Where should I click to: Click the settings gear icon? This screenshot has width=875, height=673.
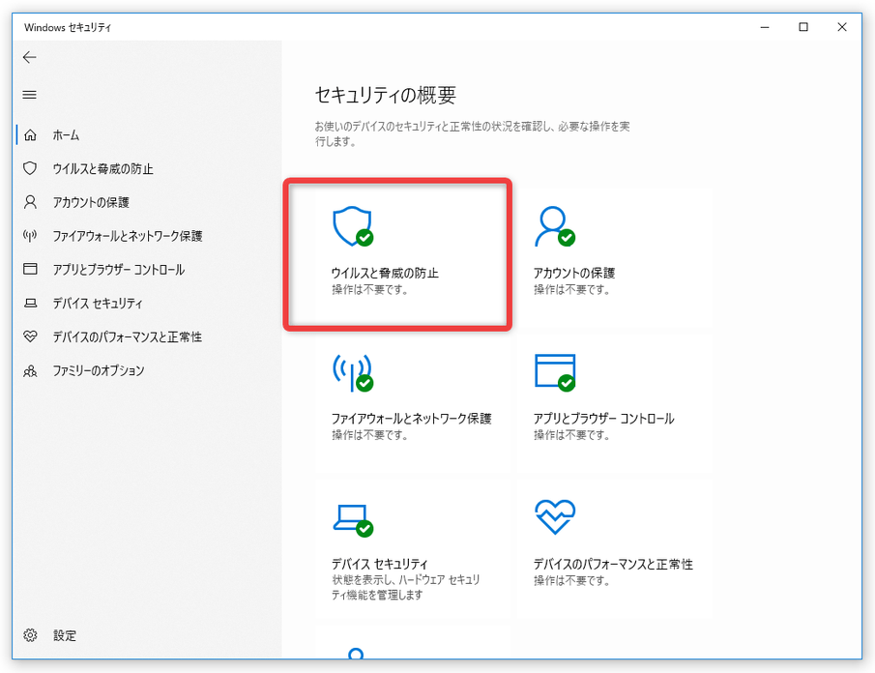point(30,635)
